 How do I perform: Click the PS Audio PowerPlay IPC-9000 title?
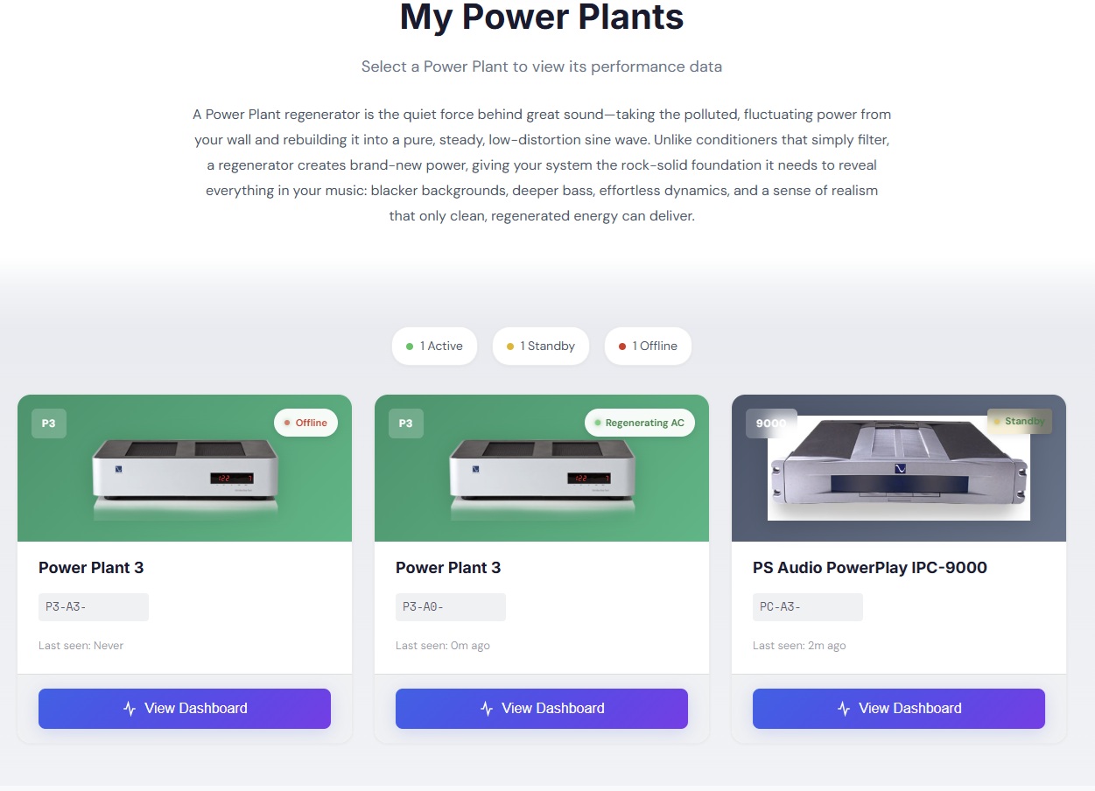coord(869,568)
